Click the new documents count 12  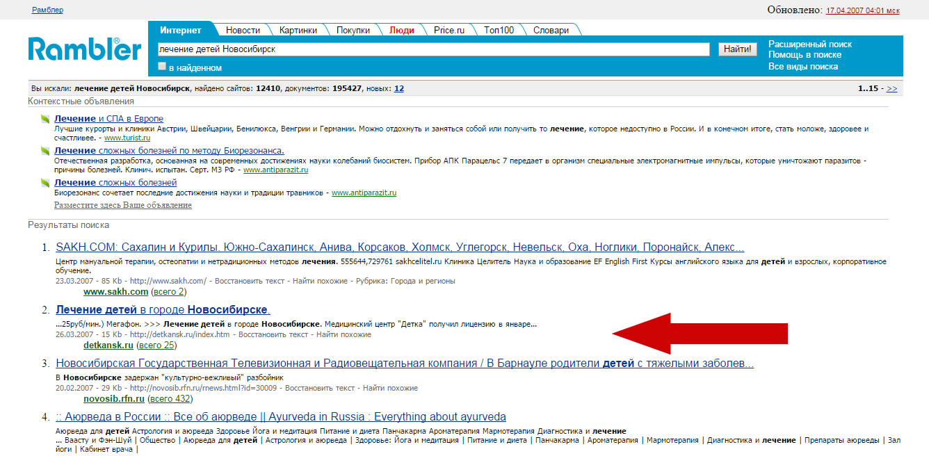(399, 89)
